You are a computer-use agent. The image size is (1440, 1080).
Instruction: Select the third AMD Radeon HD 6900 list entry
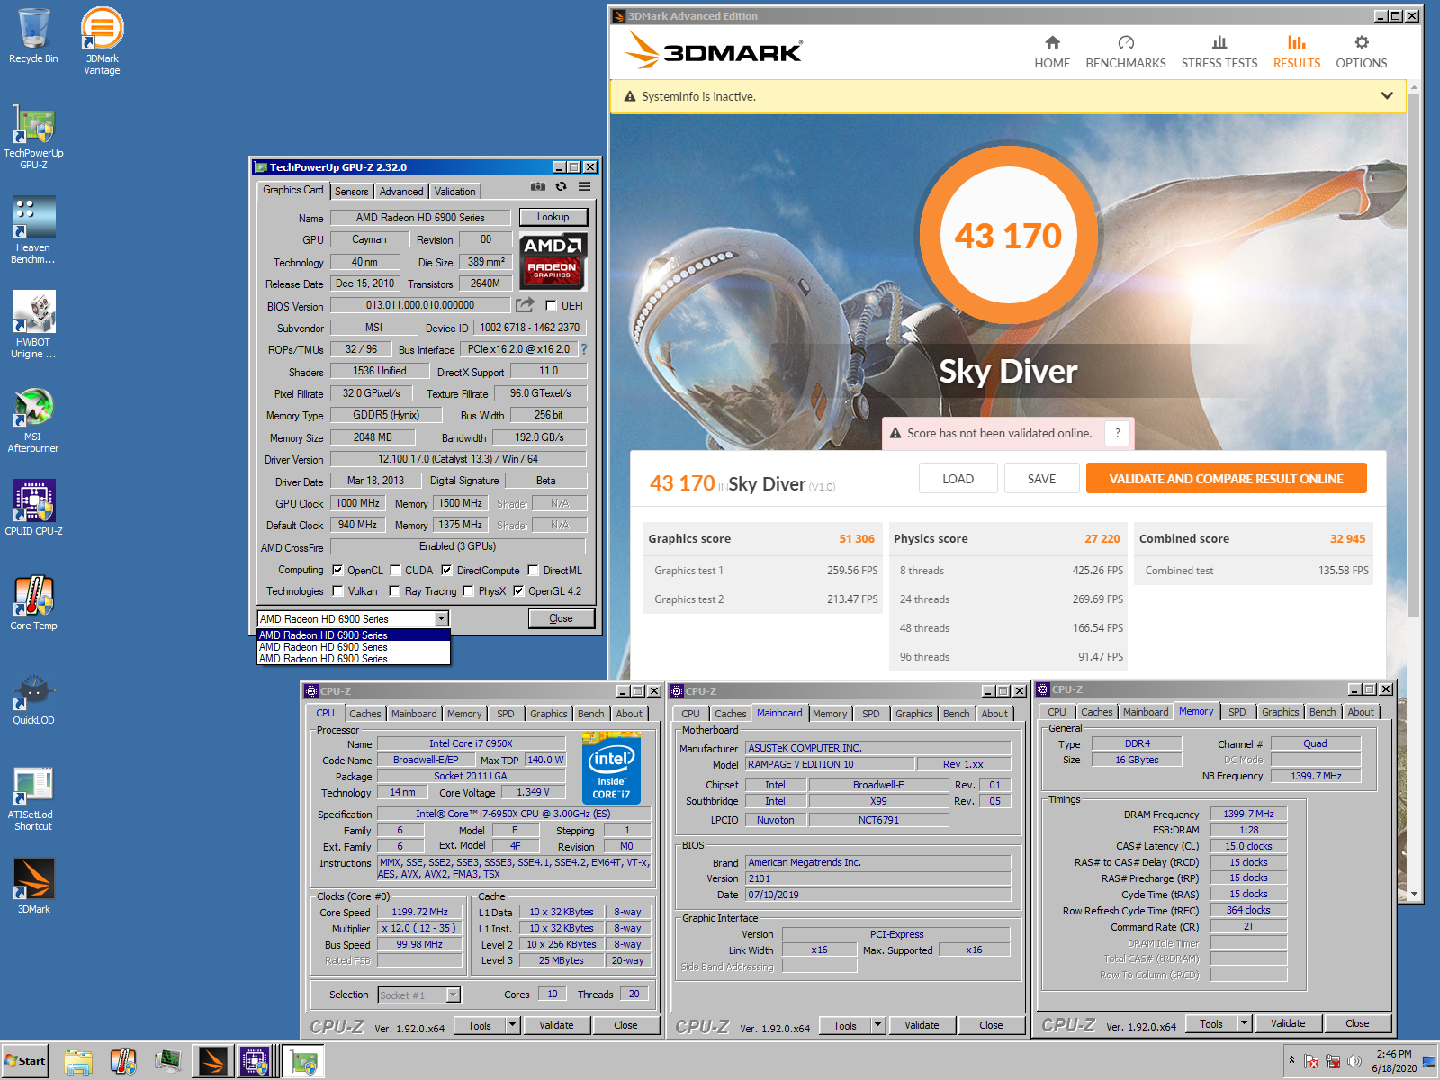(x=354, y=659)
